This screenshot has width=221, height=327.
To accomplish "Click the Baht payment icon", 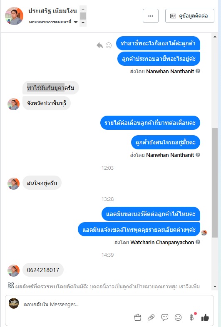I will tap(191, 317).
